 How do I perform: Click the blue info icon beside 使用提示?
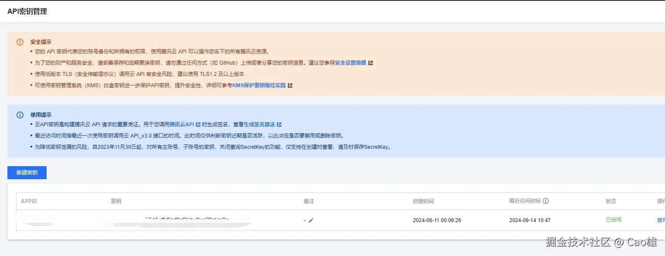[20, 115]
